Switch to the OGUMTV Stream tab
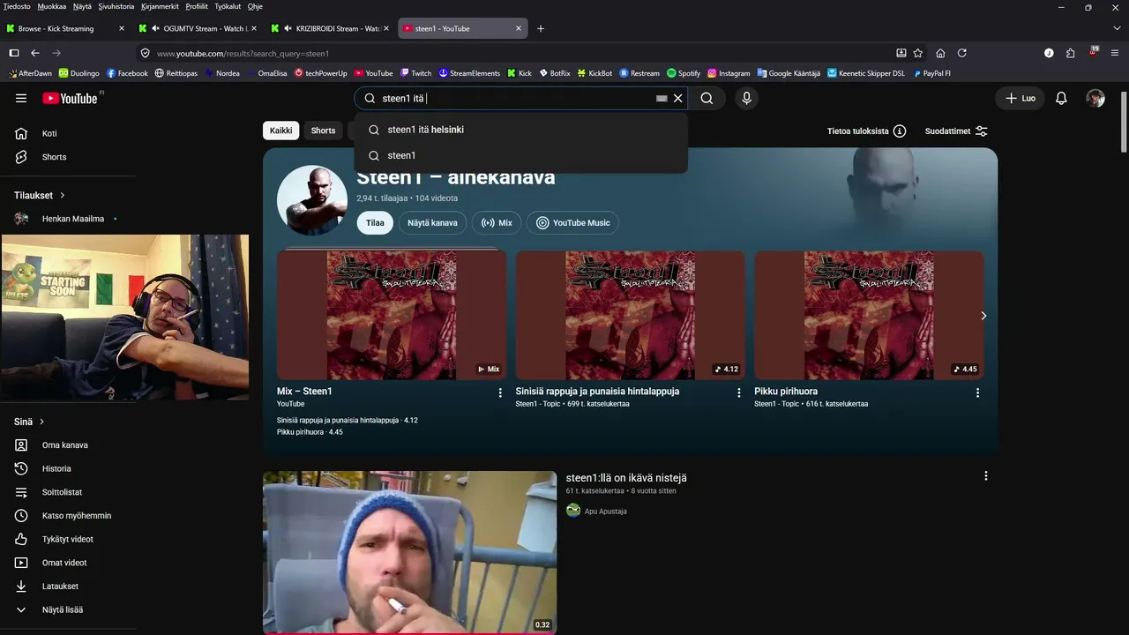 click(x=198, y=28)
